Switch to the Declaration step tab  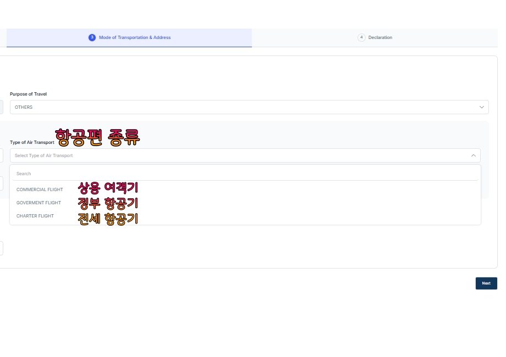click(x=375, y=38)
